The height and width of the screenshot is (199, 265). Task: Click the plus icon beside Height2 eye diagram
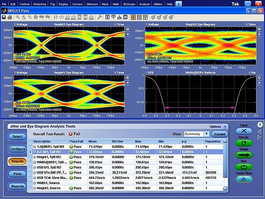point(128,34)
